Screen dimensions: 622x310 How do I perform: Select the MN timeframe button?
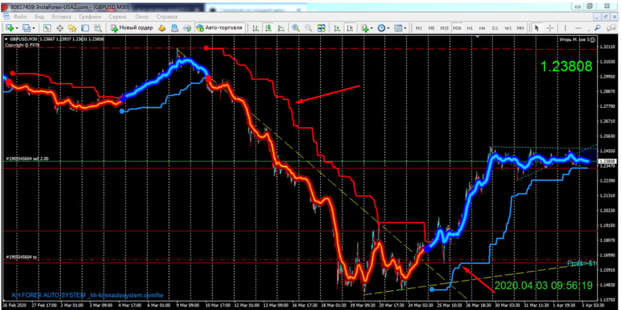tap(520, 28)
